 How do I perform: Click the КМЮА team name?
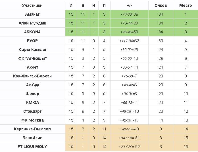coord(32,102)
